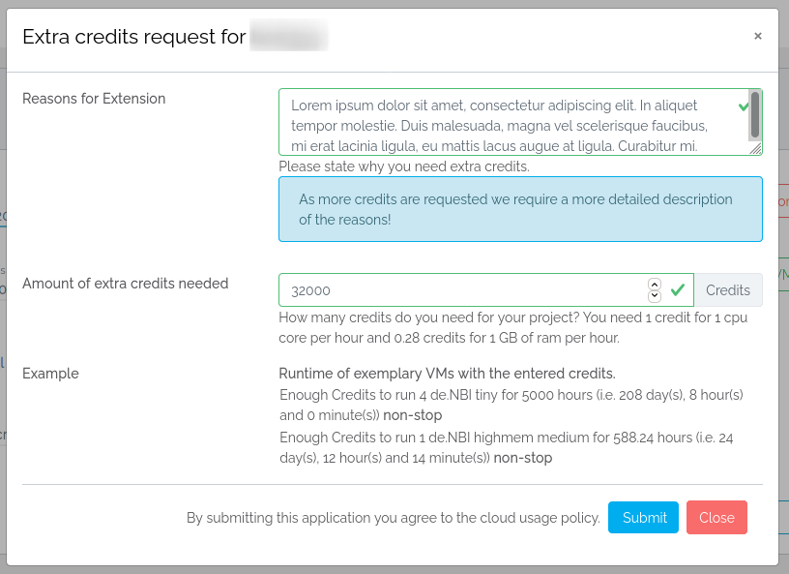Click the Credits unit label beside the input

pyautogui.click(x=727, y=290)
